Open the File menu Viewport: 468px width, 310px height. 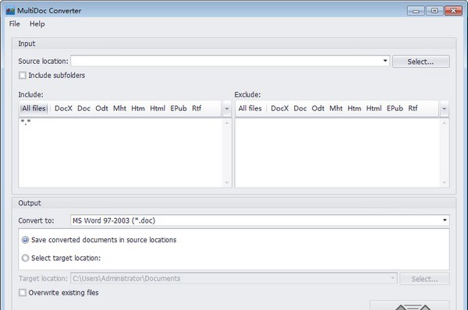coord(15,24)
